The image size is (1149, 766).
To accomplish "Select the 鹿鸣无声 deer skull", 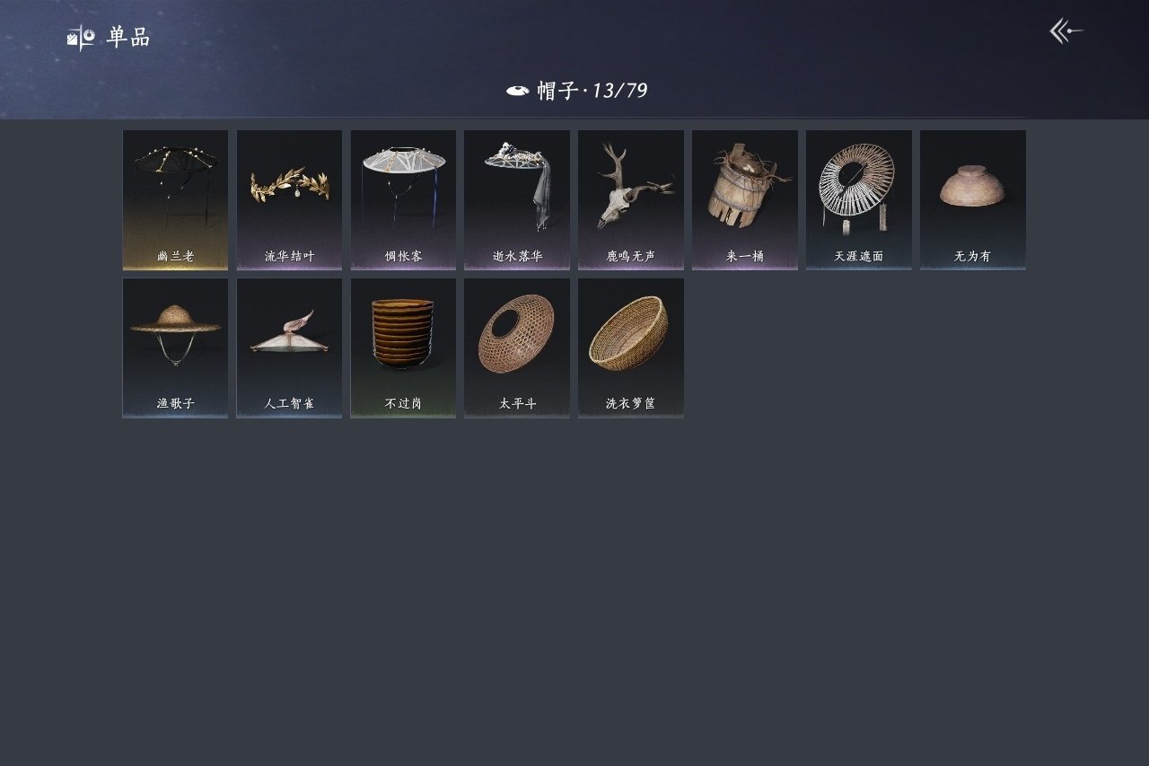I will 631,200.
